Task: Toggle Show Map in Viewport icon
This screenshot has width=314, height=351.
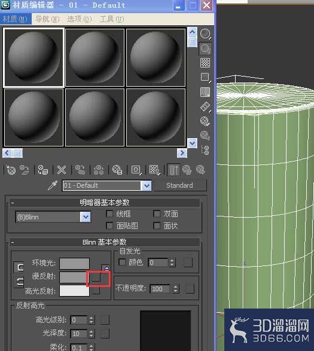Action: [x=154, y=170]
